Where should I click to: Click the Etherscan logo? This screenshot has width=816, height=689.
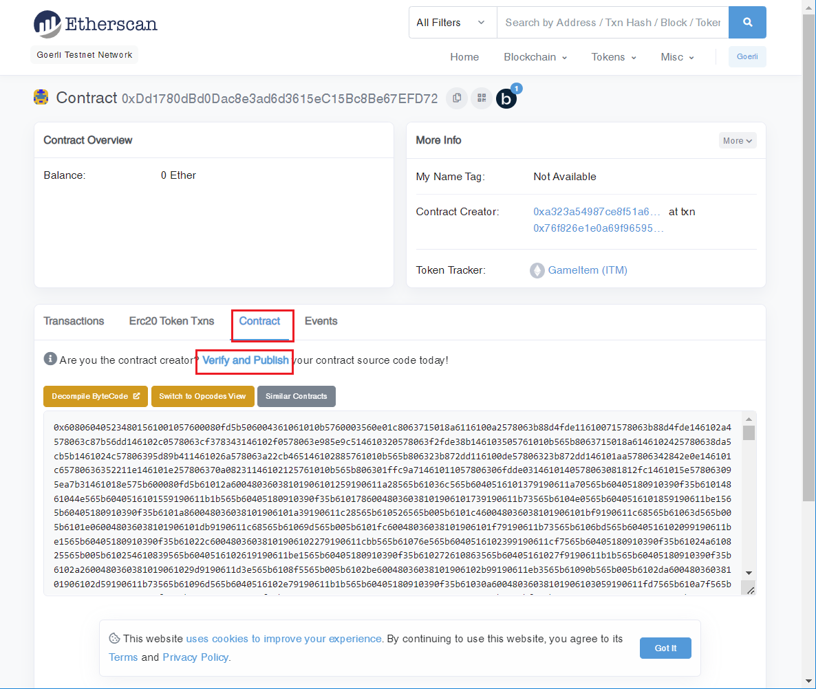click(x=95, y=24)
